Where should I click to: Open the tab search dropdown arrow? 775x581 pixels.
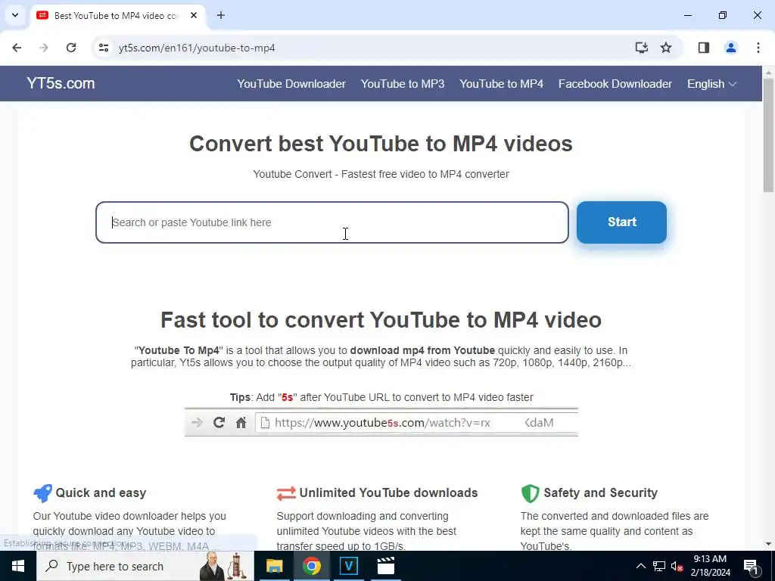(15, 15)
